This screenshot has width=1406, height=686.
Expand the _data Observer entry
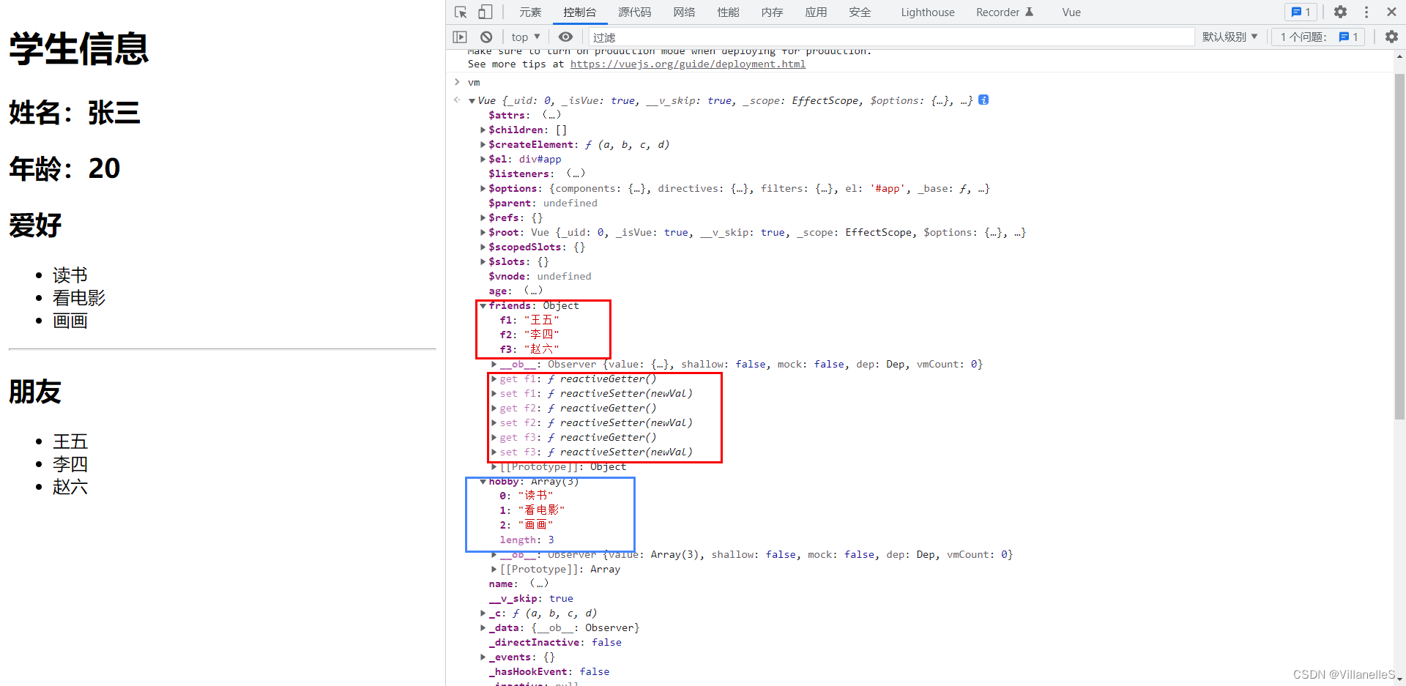click(x=483, y=628)
